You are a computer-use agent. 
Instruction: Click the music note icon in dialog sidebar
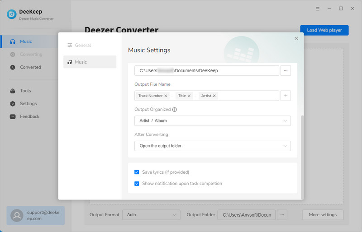[70, 62]
